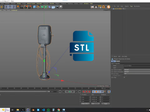150x112 pixels.
Task: Go to end of animation
Action: (80, 92)
